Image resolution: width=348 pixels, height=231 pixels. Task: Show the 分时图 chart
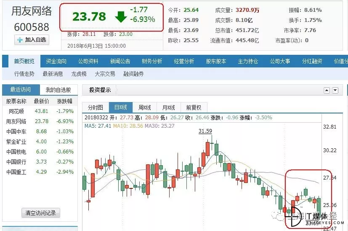pos(96,107)
